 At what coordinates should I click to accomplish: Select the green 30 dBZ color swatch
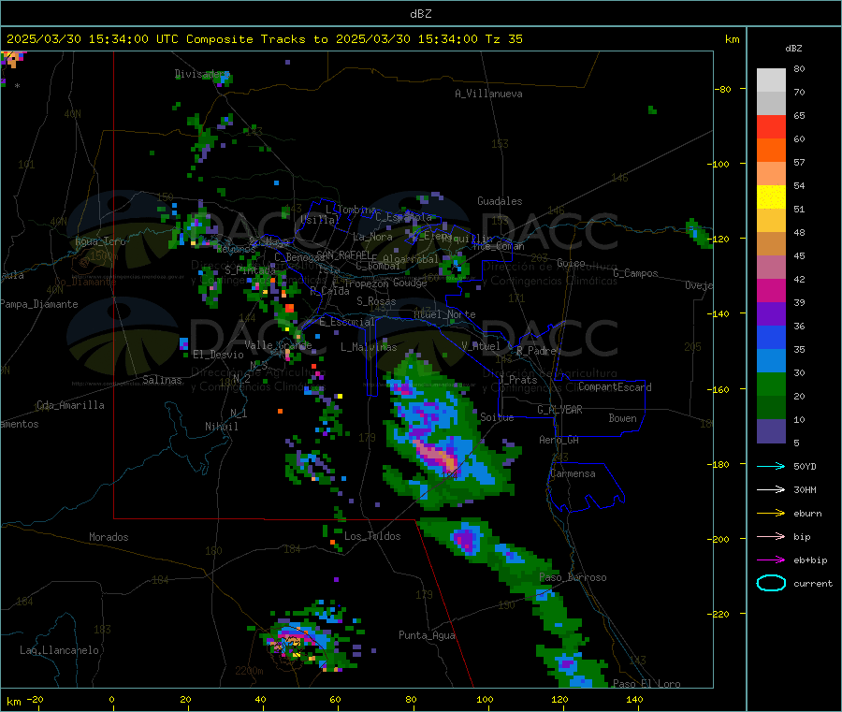point(771,384)
